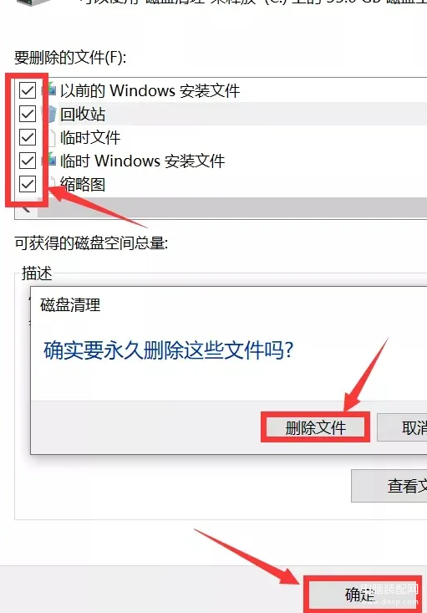Click the icon beside 临时 Windows 安装文件

[x=51, y=161]
